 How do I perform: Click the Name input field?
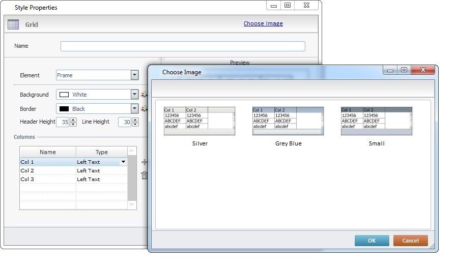(x=183, y=46)
